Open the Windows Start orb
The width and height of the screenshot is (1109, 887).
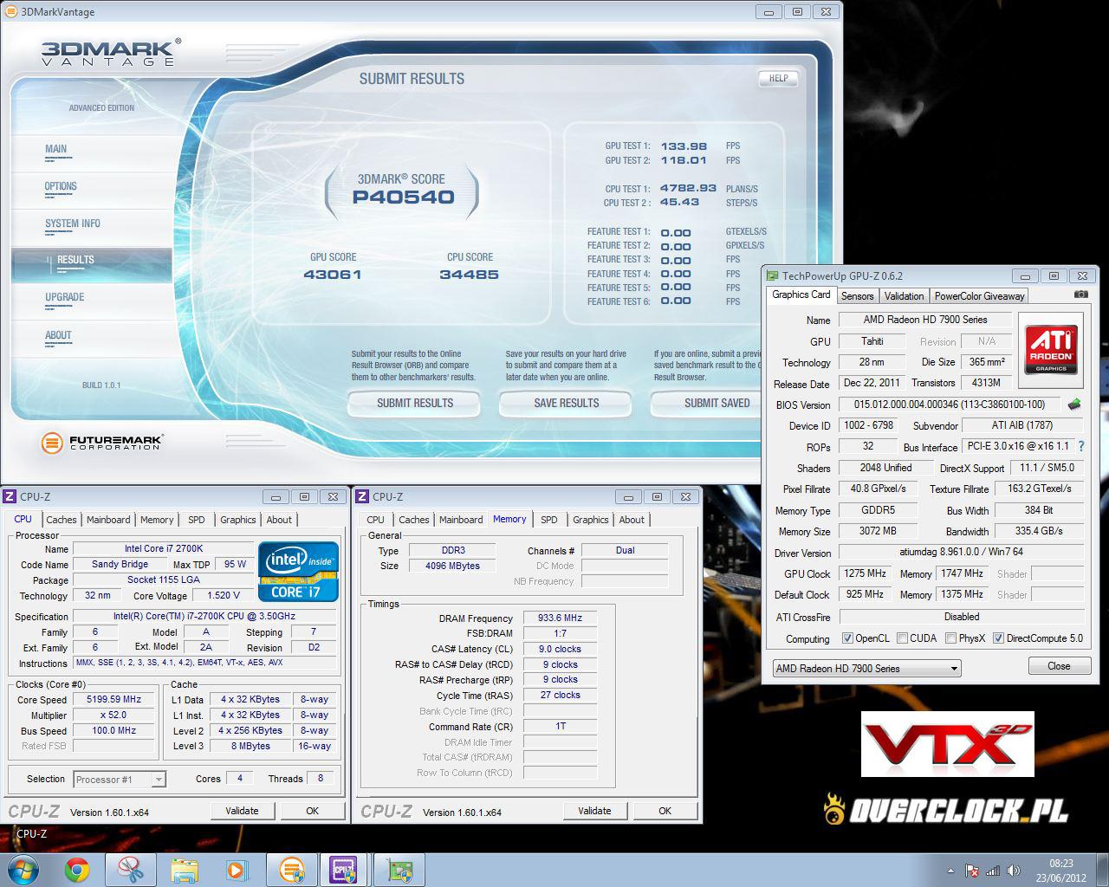tap(22, 870)
